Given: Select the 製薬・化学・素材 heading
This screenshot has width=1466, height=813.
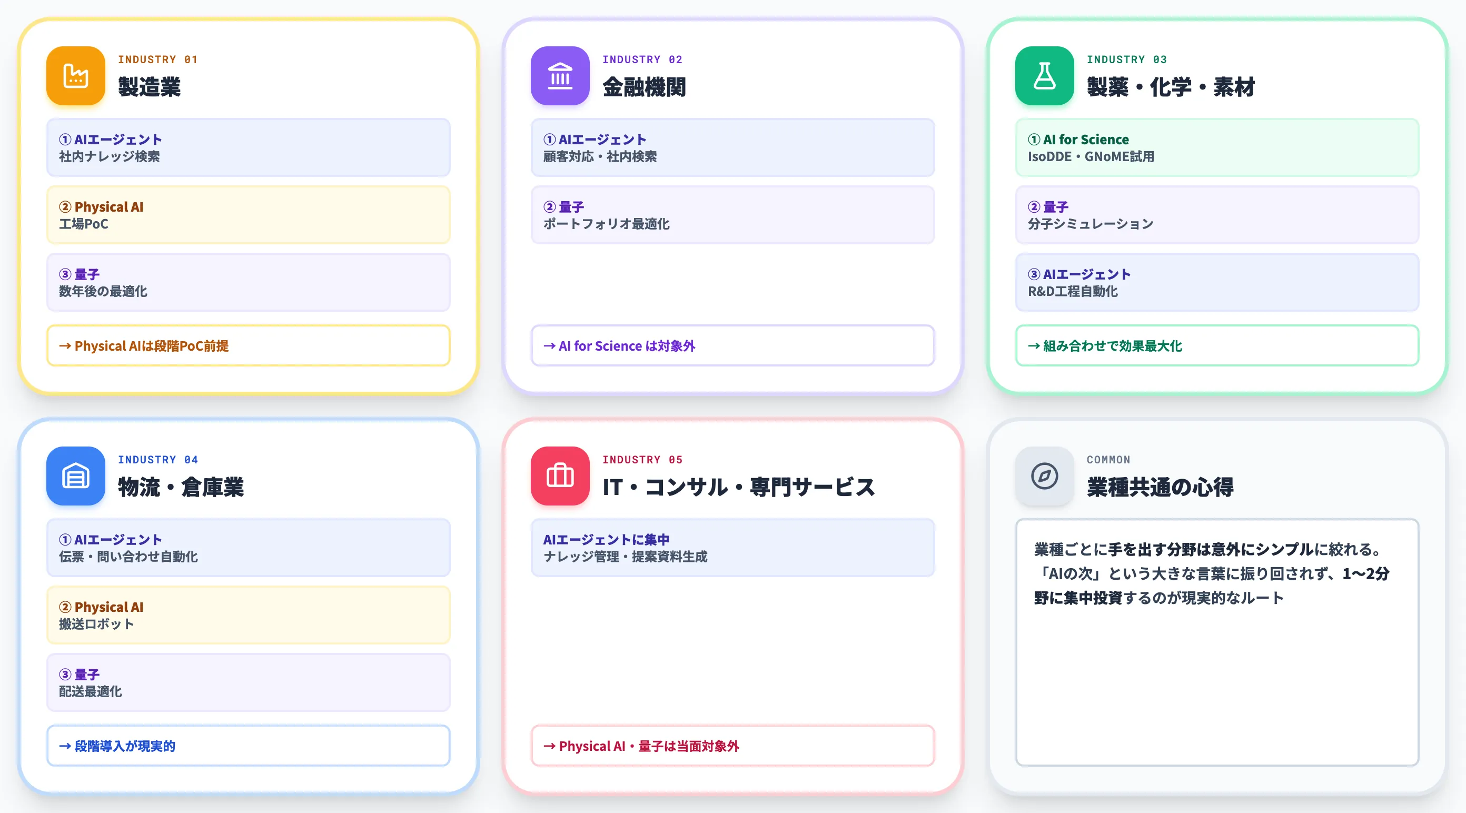Looking at the screenshot, I should pyautogui.click(x=1171, y=87).
